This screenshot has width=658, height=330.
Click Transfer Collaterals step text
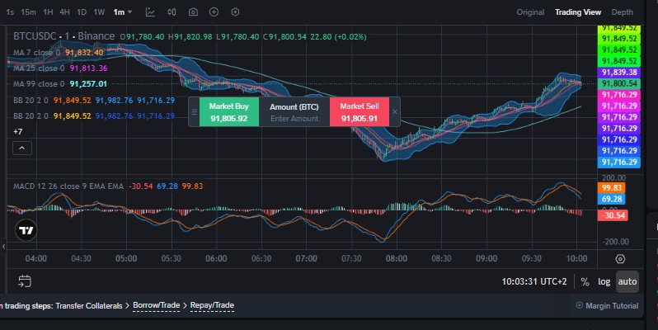tap(89, 305)
